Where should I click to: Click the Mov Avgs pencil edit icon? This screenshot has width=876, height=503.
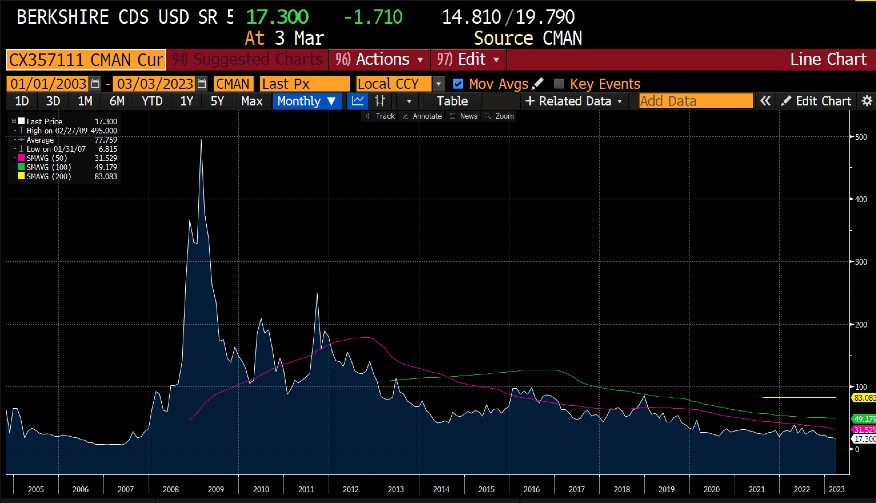pyautogui.click(x=538, y=84)
